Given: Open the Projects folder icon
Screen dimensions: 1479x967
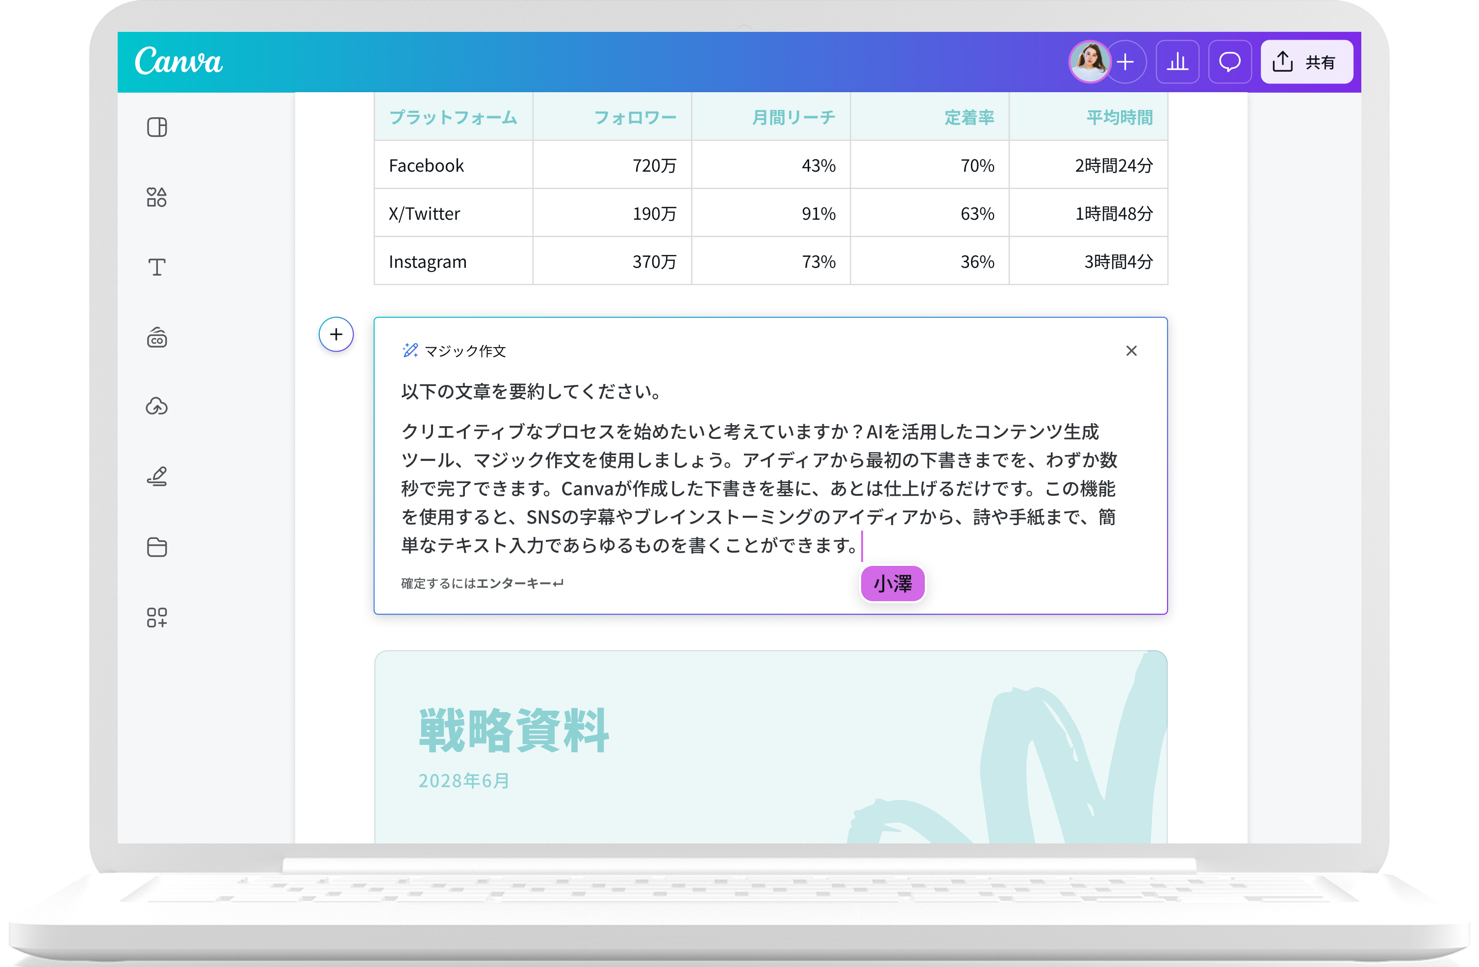Looking at the screenshot, I should 156,547.
